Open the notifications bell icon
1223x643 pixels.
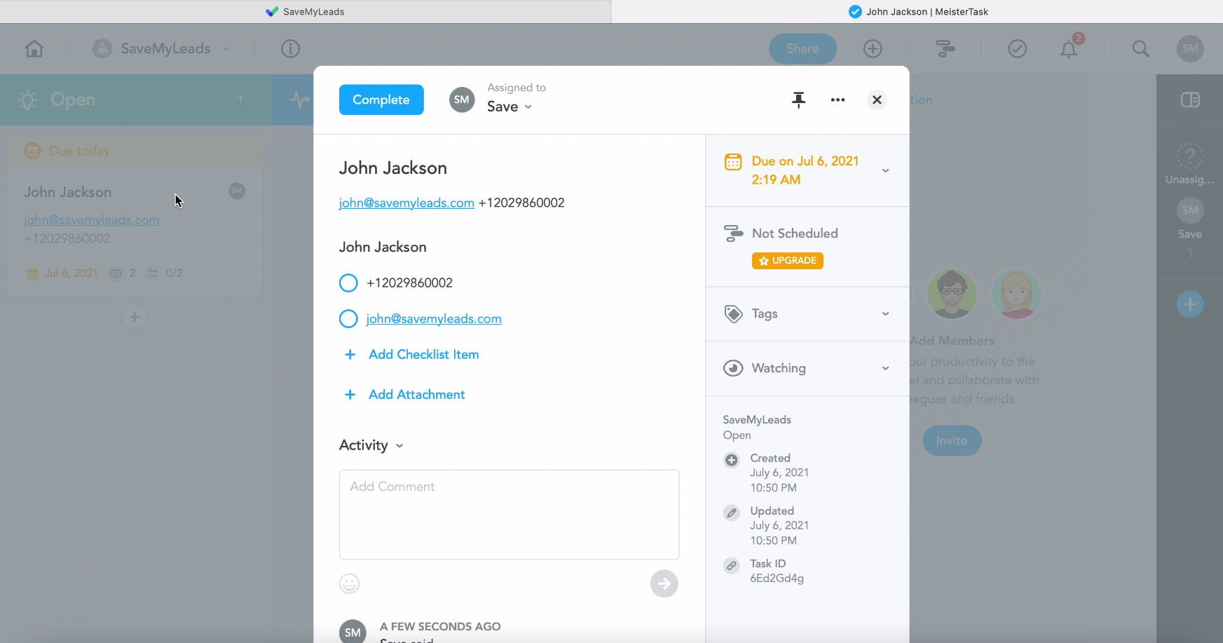(x=1068, y=49)
